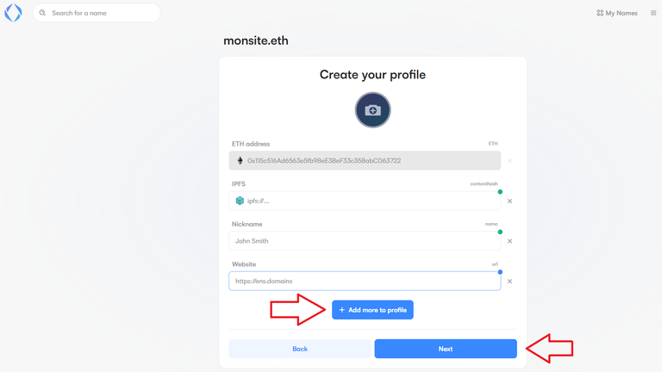Click the IPFS cube icon
The height and width of the screenshot is (372, 662).
point(240,201)
